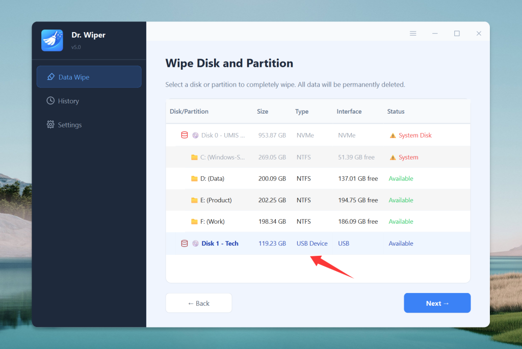Click the Disk 0 red drive icon
Image resolution: width=522 pixels, height=349 pixels.
185,136
